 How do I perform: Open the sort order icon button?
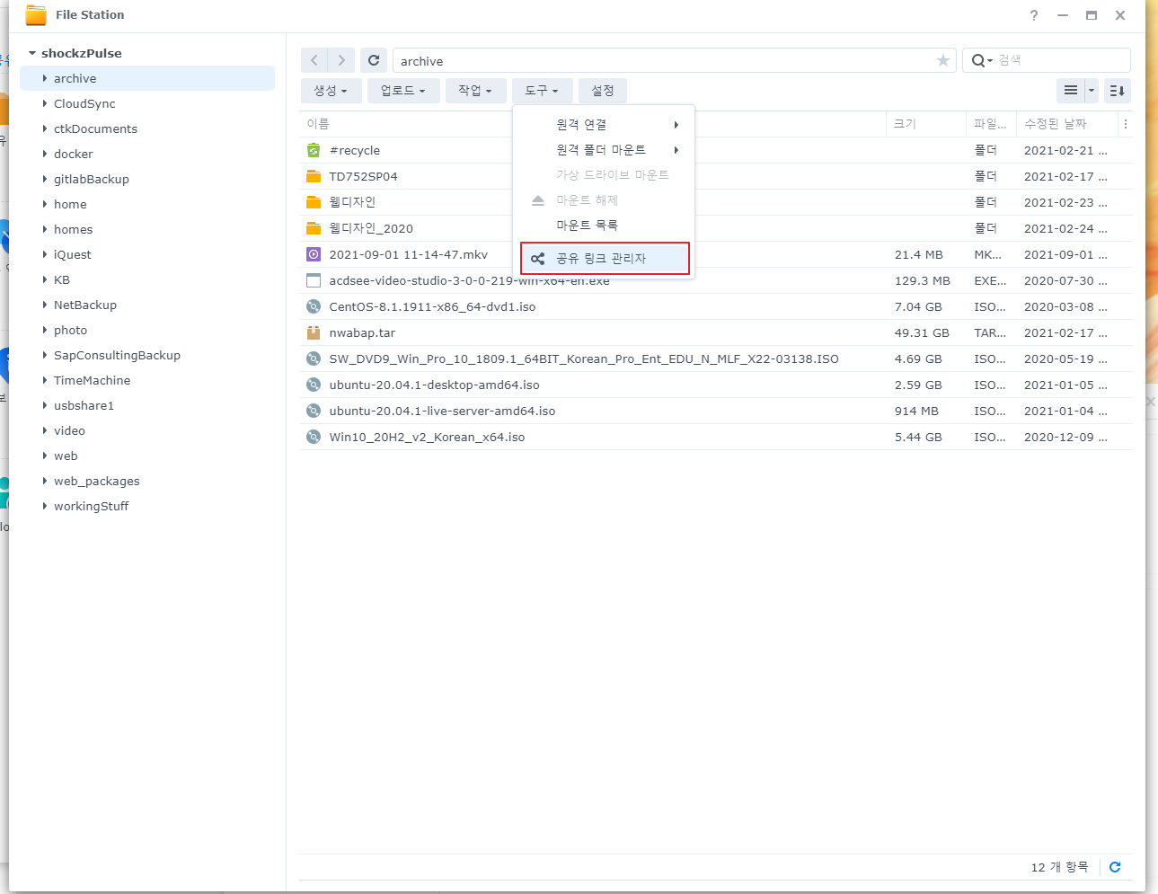point(1117,91)
